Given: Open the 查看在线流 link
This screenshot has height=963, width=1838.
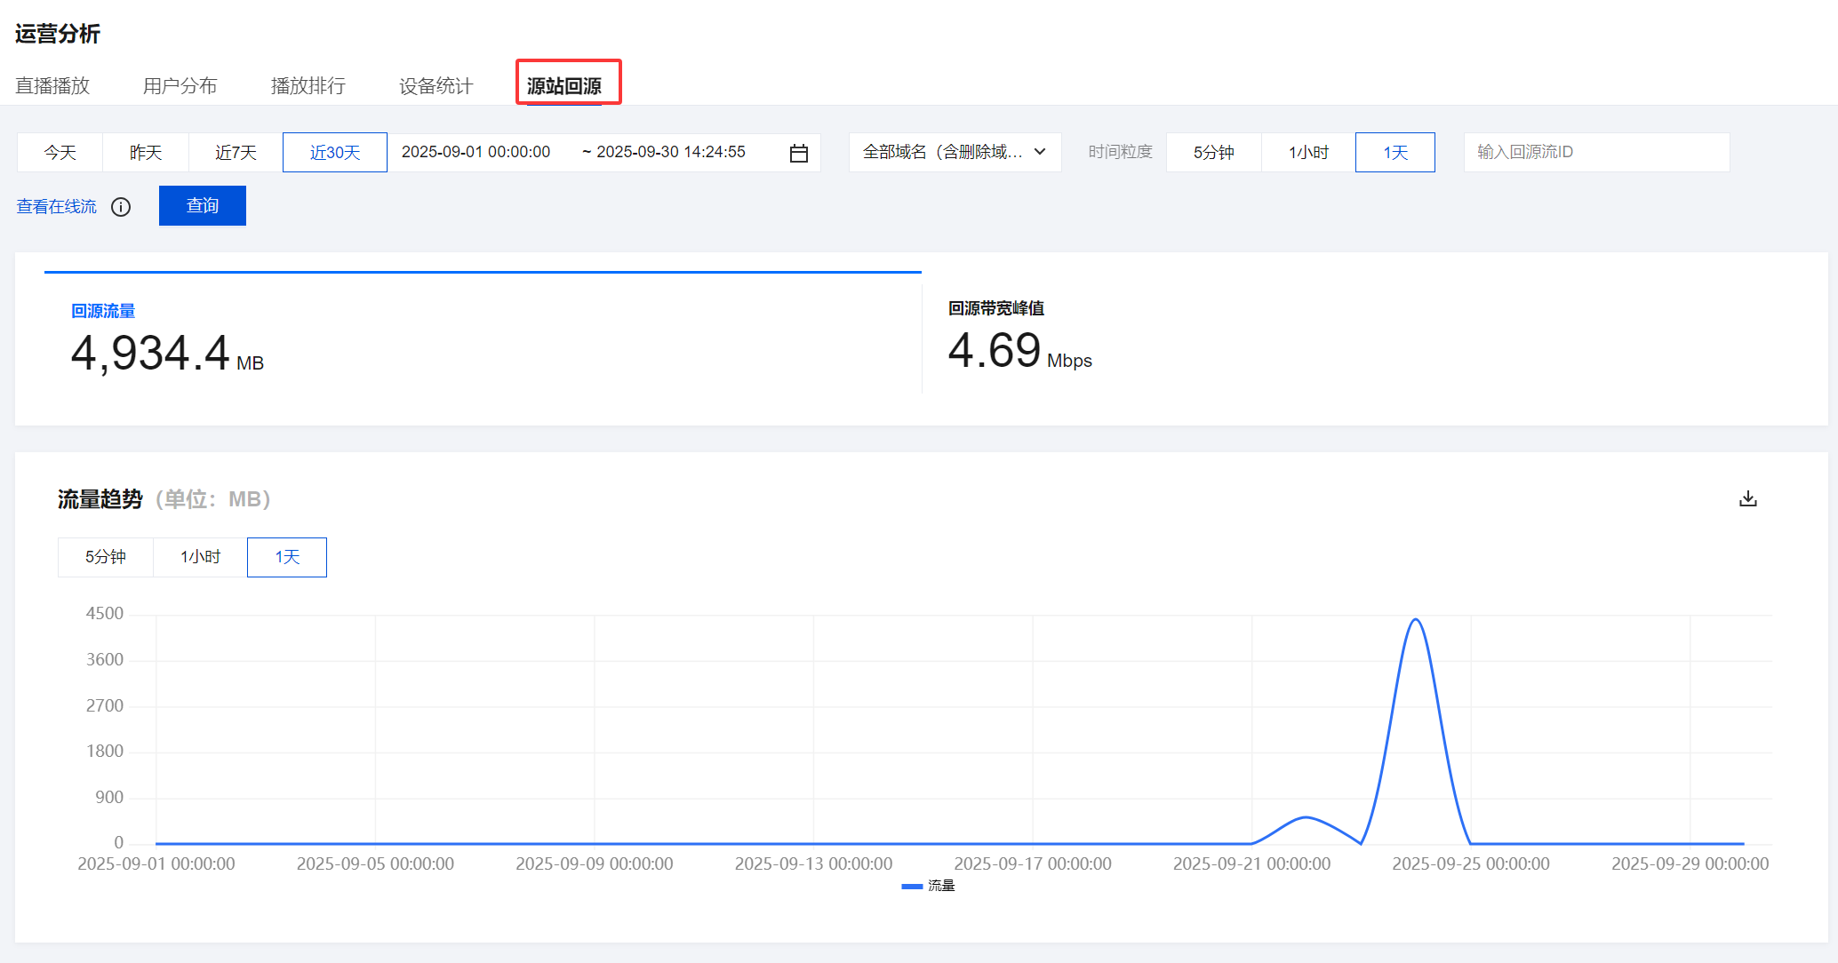Looking at the screenshot, I should [56, 206].
